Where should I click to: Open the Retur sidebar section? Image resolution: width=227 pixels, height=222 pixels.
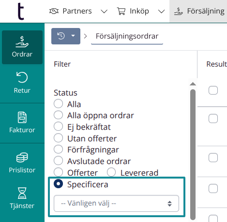[22, 83]
